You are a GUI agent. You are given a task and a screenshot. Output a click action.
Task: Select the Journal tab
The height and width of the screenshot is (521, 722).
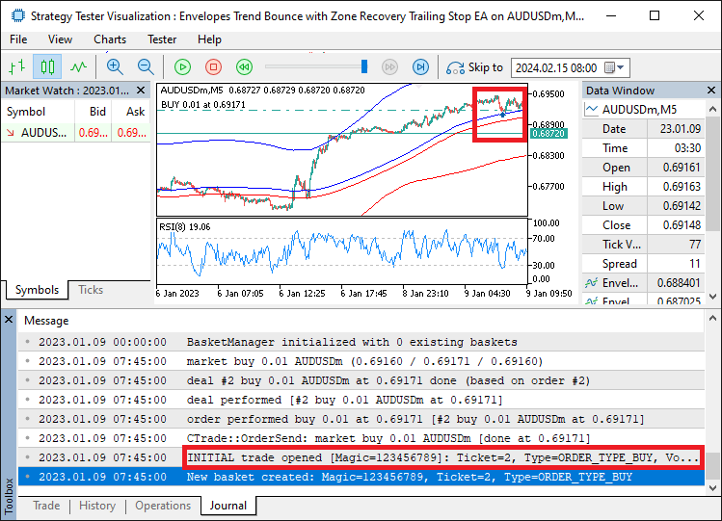click(x=228, y=506)
